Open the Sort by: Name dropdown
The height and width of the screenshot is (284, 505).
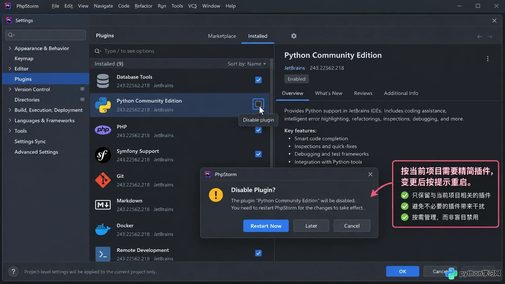coord(247,64)
